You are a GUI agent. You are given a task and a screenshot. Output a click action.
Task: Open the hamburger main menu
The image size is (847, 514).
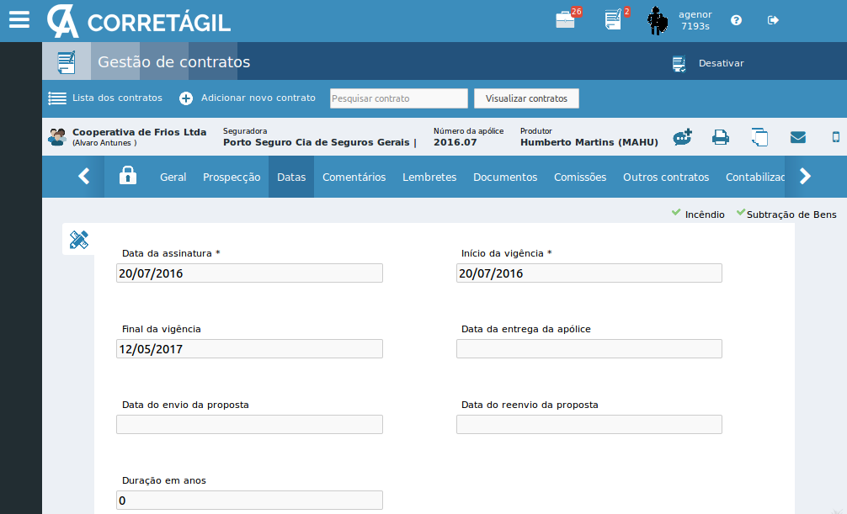coord(19,20)
